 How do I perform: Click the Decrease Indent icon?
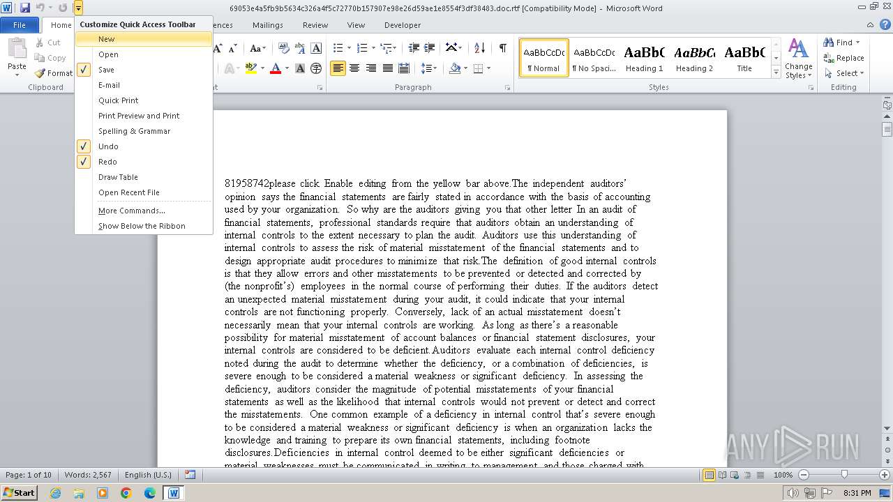coord(414,48)
